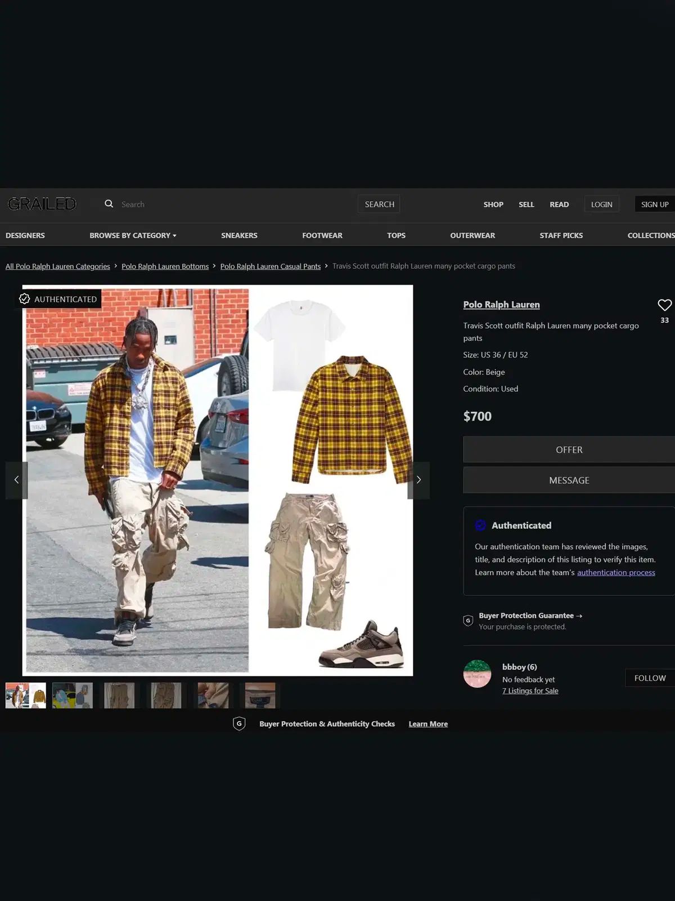Open the authentication process link
Image resolution: width=675 pixels, height=901 pixels.
616,573
